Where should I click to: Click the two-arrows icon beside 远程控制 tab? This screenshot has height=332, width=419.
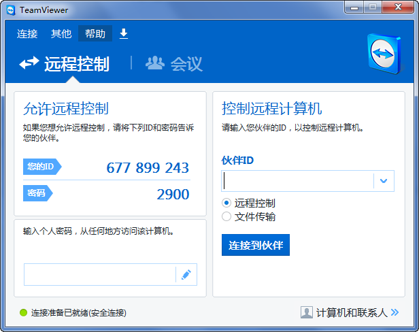point(29,63)
